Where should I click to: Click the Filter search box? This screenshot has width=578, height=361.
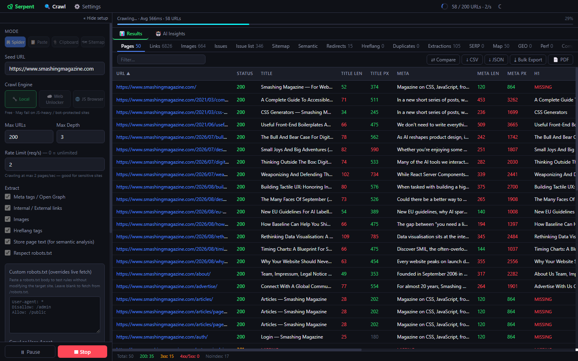[161, 59]
